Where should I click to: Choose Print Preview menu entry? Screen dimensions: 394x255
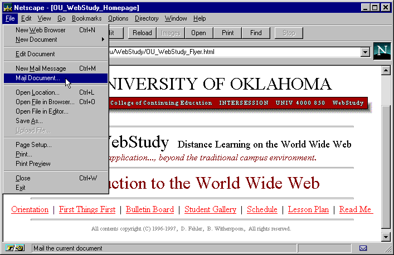click(x=56, y=164)
